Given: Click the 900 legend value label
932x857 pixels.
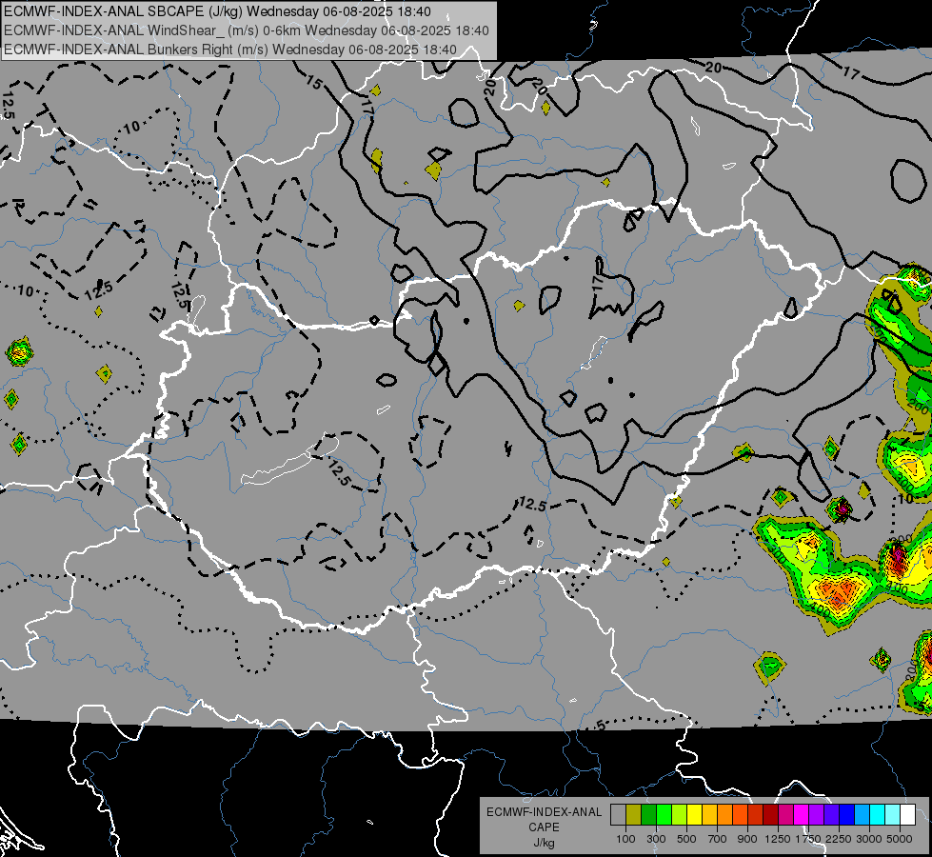Looking at the screenshot, I should [x=747, y=839].
